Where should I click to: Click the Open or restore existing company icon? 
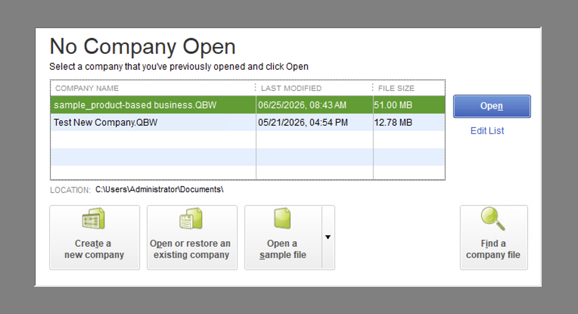(x=191, y=218)
